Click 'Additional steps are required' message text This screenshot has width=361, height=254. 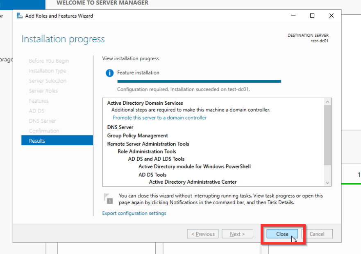[191, 110]
